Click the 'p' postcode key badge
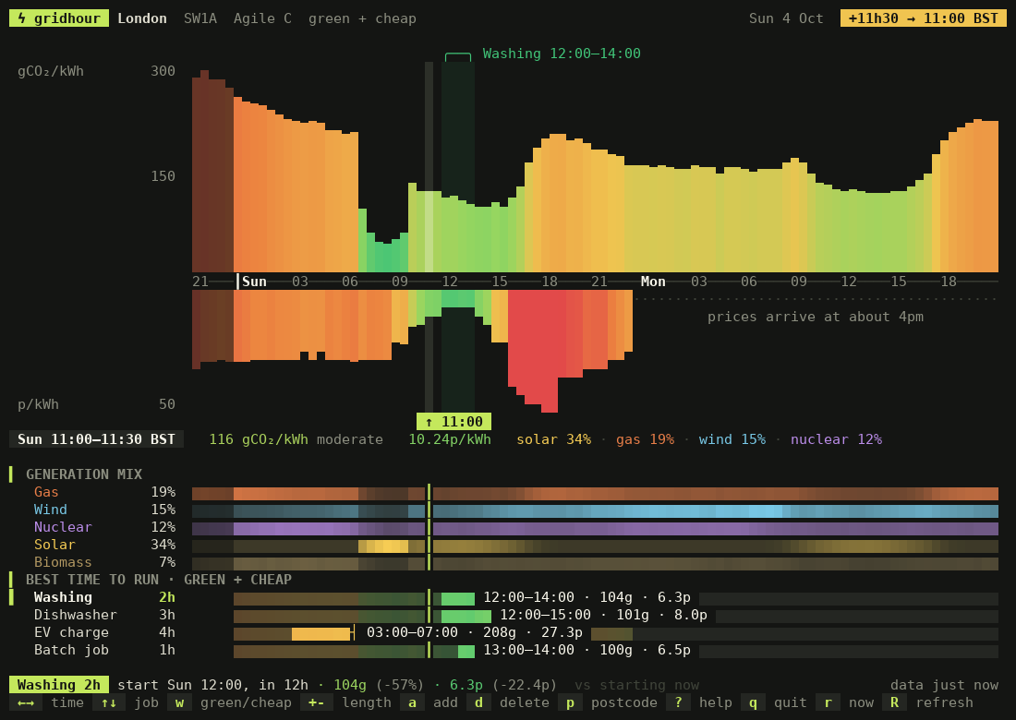The width and height of the screenshot is (1016, 720). coord(570,702)
